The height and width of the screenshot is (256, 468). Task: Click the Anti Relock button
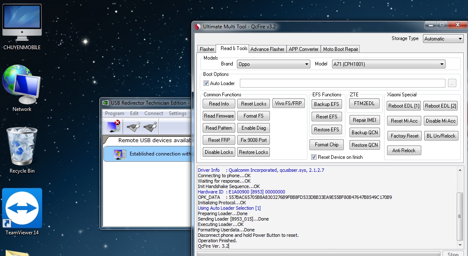coord(404,151)
